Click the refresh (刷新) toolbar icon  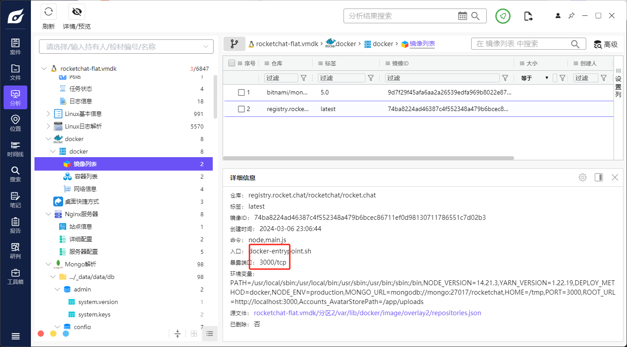coord(48,12)
